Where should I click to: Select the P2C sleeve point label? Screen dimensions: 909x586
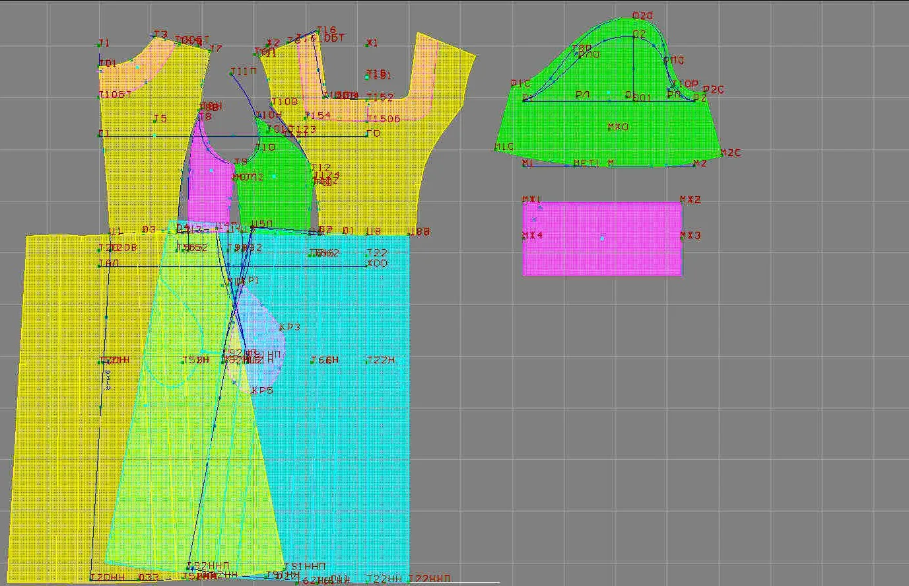(x=714, y=89)
